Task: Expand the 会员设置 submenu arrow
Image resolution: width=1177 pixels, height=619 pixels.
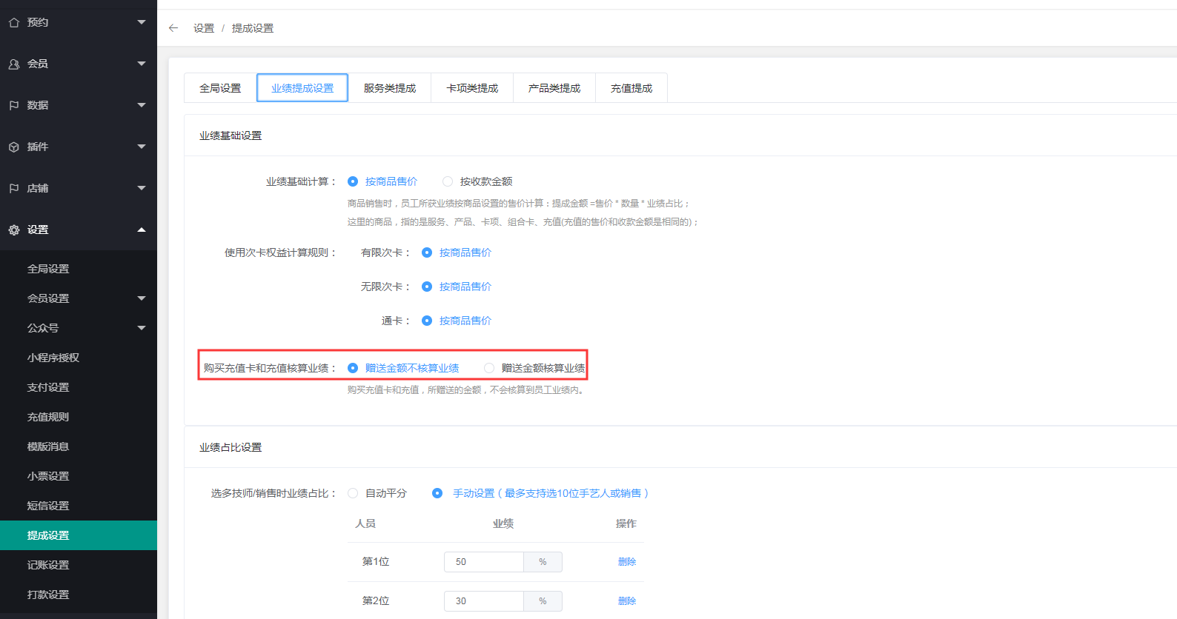Action: coord(141,298)
